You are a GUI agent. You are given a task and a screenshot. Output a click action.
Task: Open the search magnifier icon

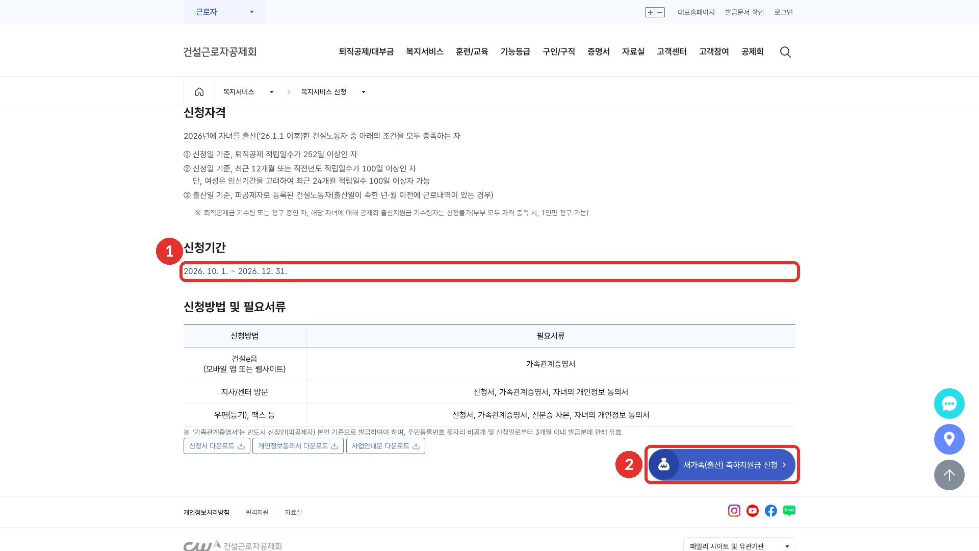785,52
